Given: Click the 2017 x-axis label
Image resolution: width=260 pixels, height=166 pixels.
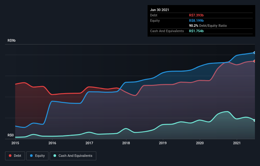Looking at the screenshot, I should [x=89, y=143].
